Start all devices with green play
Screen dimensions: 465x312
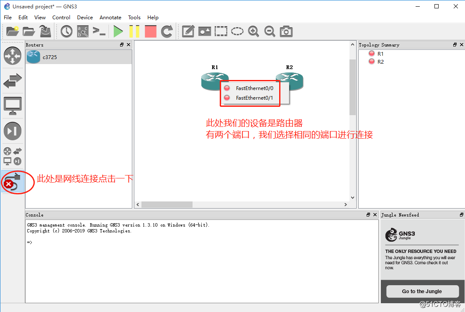coord(118,31)
